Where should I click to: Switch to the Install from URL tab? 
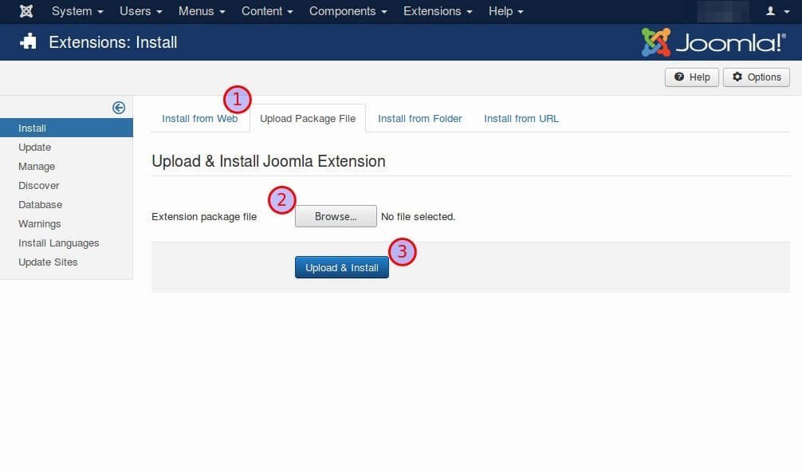[x=521, y=119]
